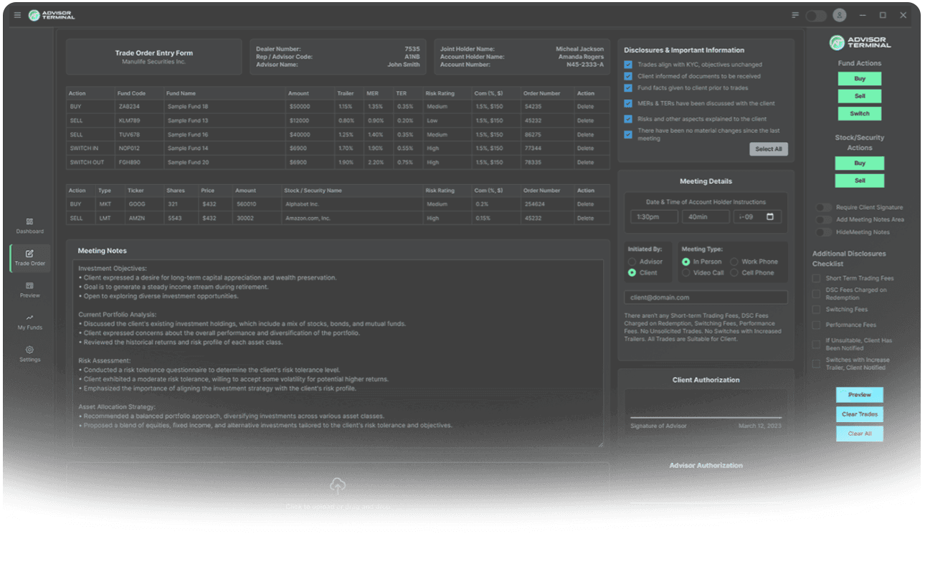
Task: Check Switching Fees in disclosures checklist
Action: [x=816, y=310]
